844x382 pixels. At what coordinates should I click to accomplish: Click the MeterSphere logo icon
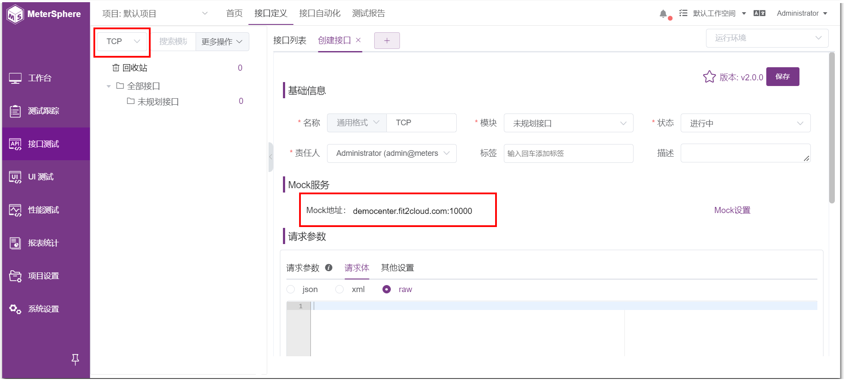(15, 14)
